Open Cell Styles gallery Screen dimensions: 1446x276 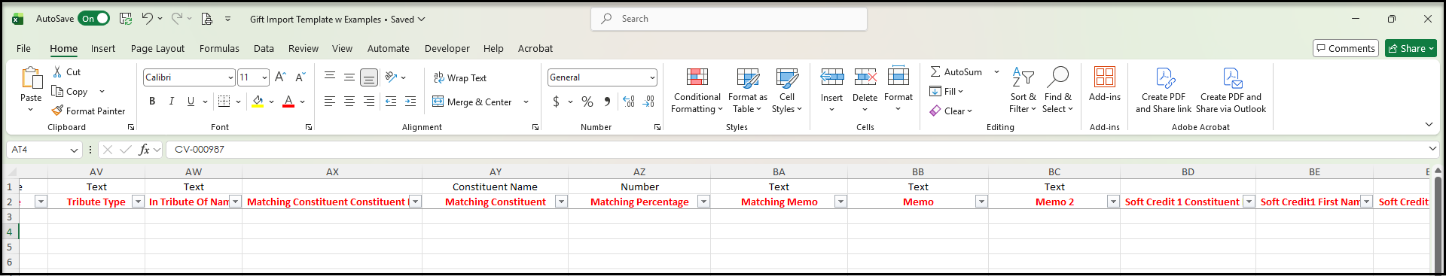[787, 90]
